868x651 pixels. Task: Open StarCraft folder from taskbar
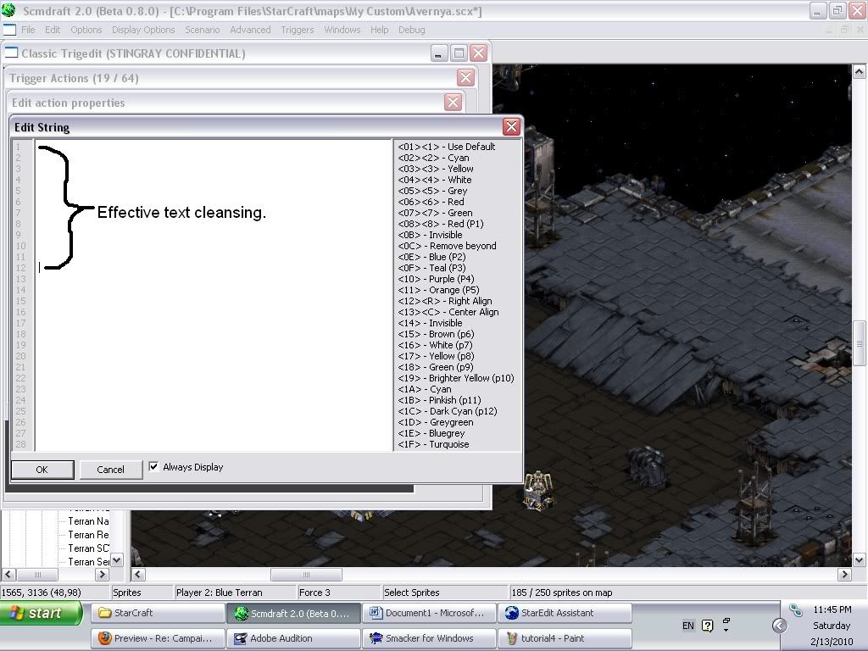(157, 613)
